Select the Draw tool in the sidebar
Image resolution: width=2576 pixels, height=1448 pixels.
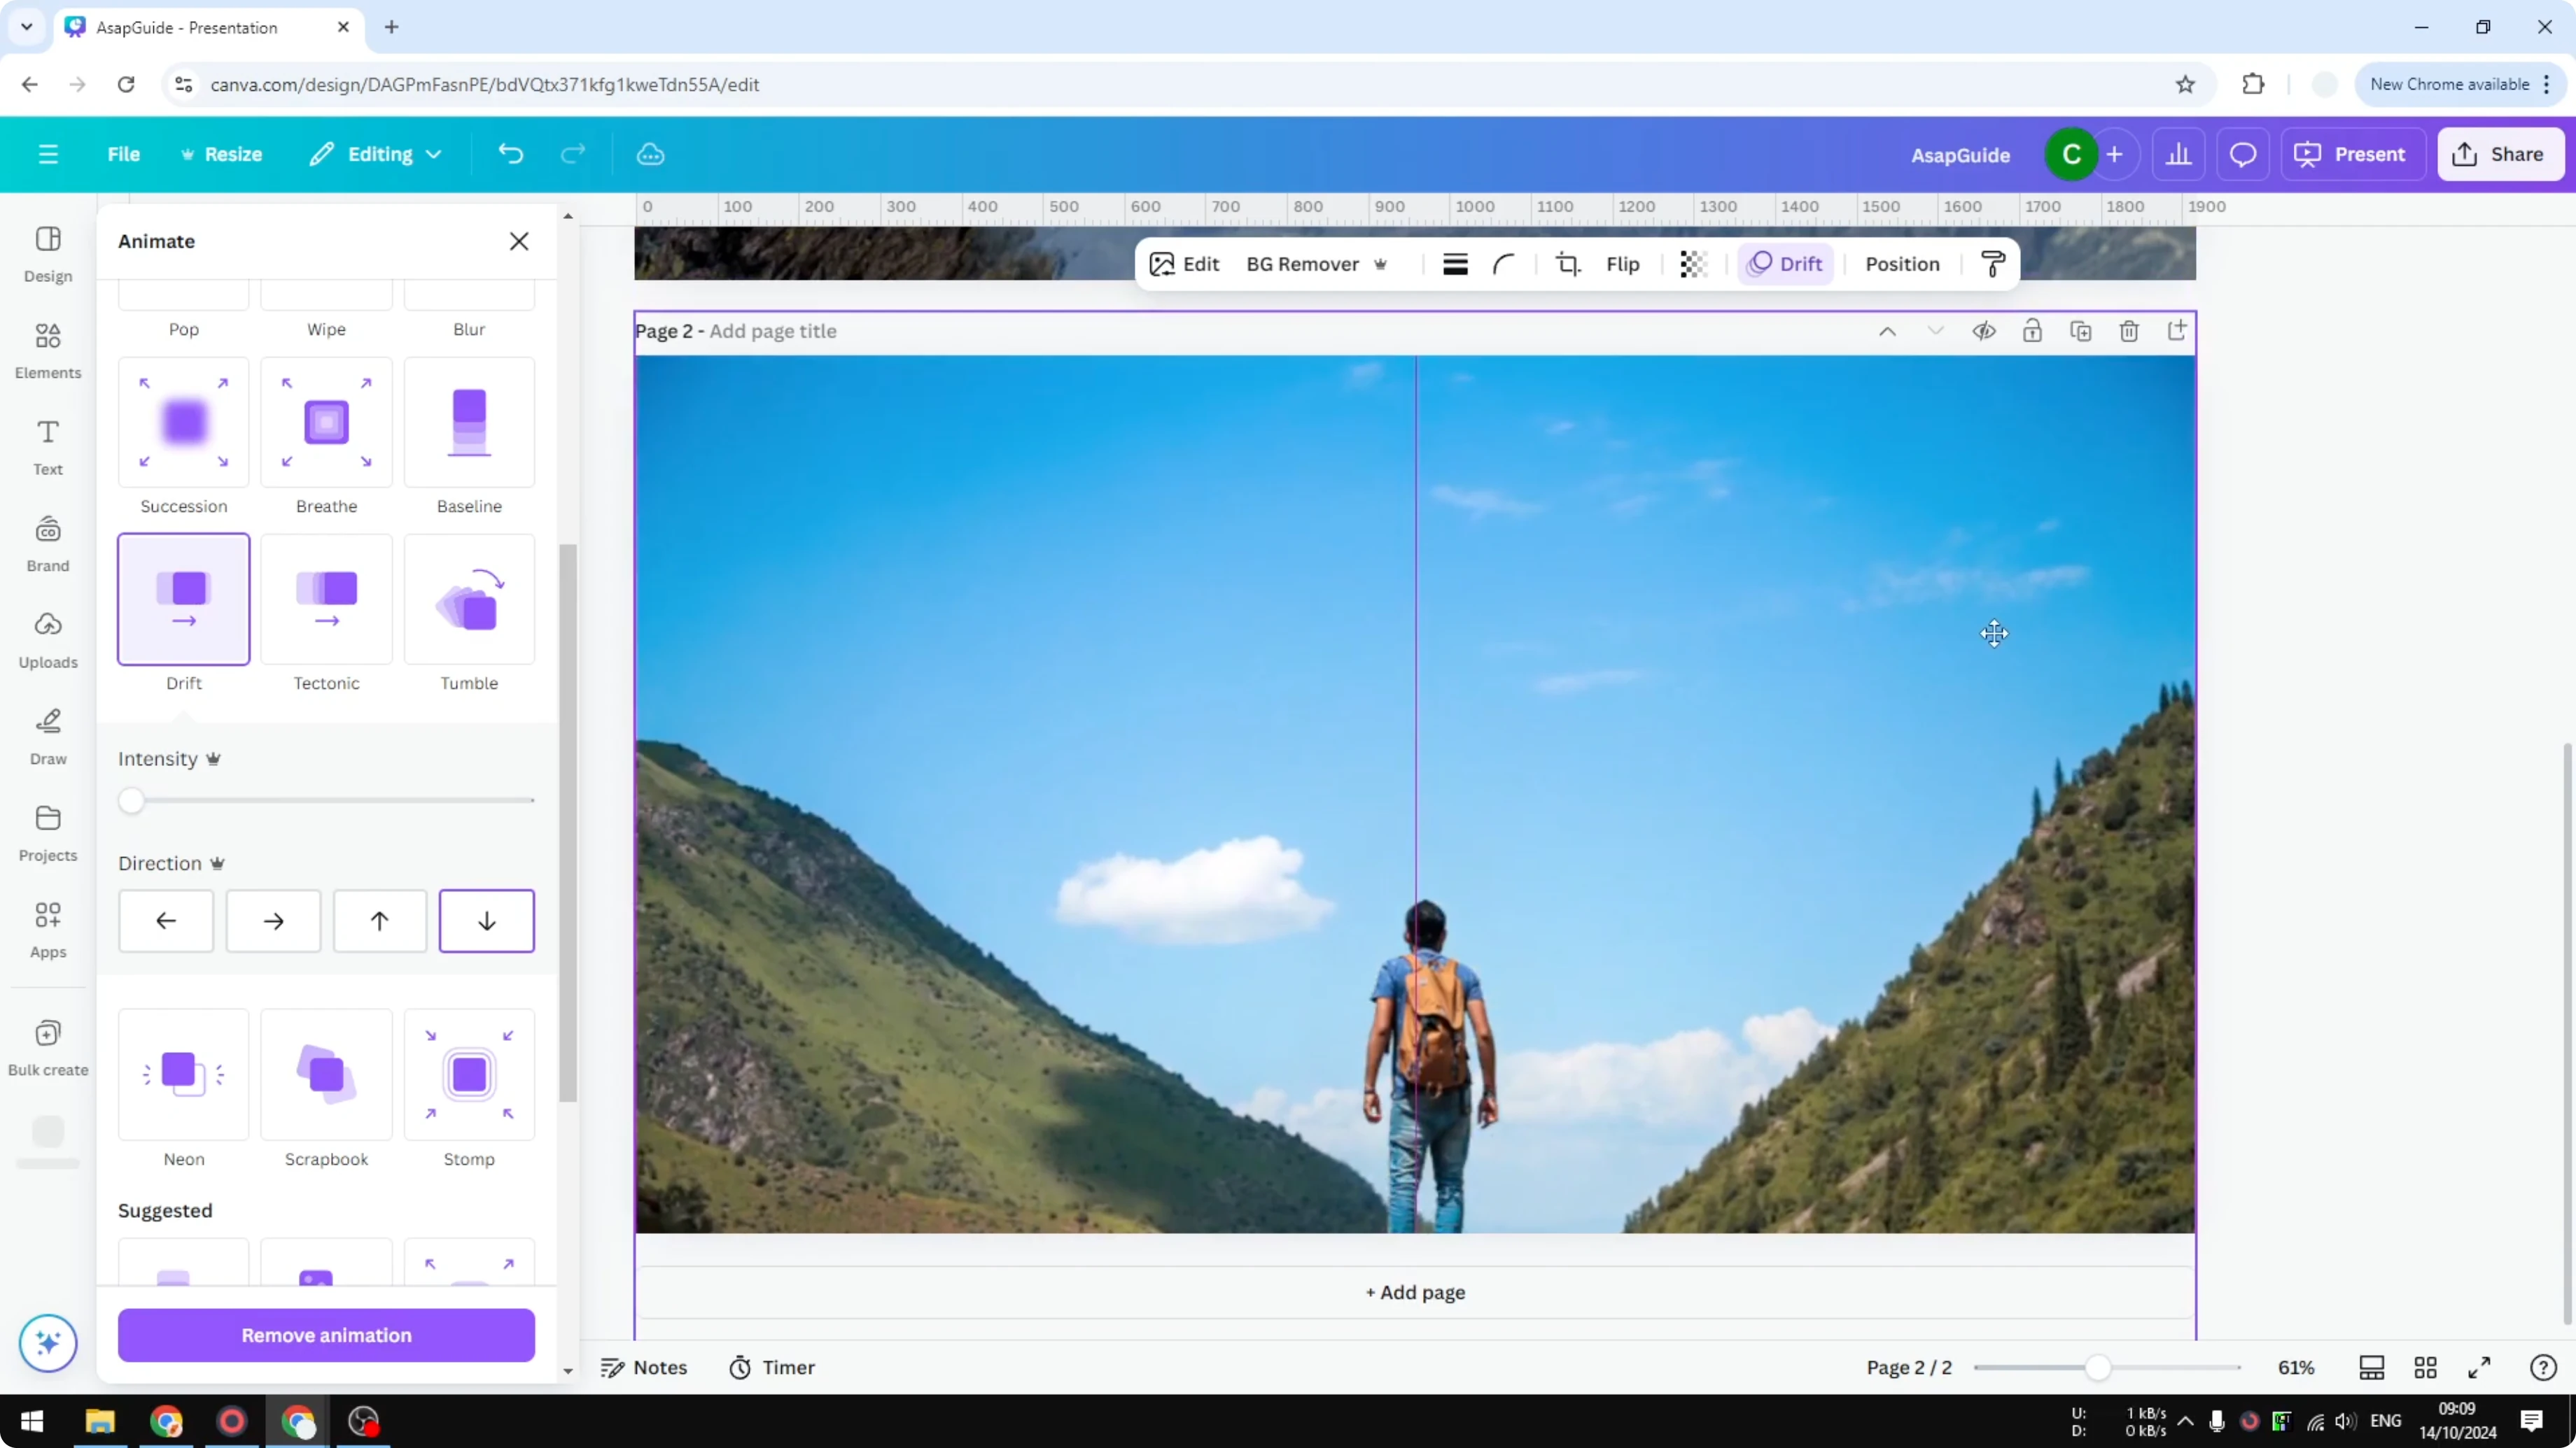(x=47, y=737)
